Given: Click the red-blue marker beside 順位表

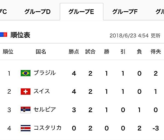Looking at the screenshot, I should (x=3, y=35).
